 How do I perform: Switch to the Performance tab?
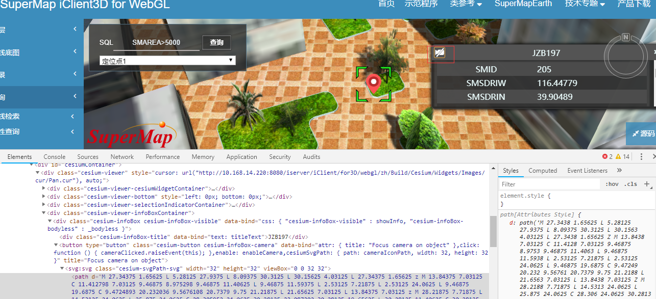pyautogui.click(x=163, y=157)
